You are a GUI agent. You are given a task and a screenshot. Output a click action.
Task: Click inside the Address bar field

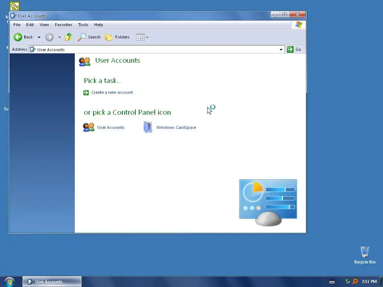[x=156, y=50]
